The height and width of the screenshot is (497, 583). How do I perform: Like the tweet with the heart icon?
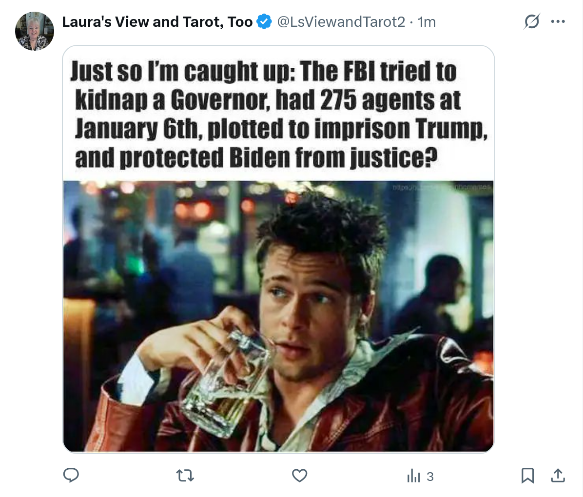click(x=299, y=475)
